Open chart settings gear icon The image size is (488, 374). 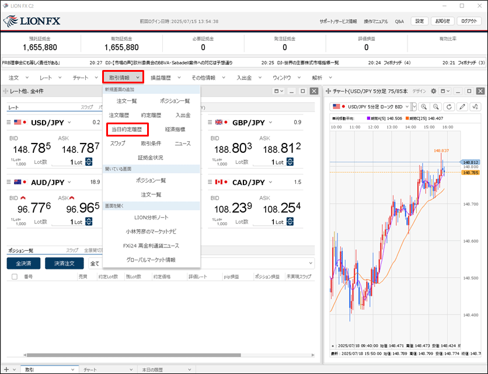433,92
